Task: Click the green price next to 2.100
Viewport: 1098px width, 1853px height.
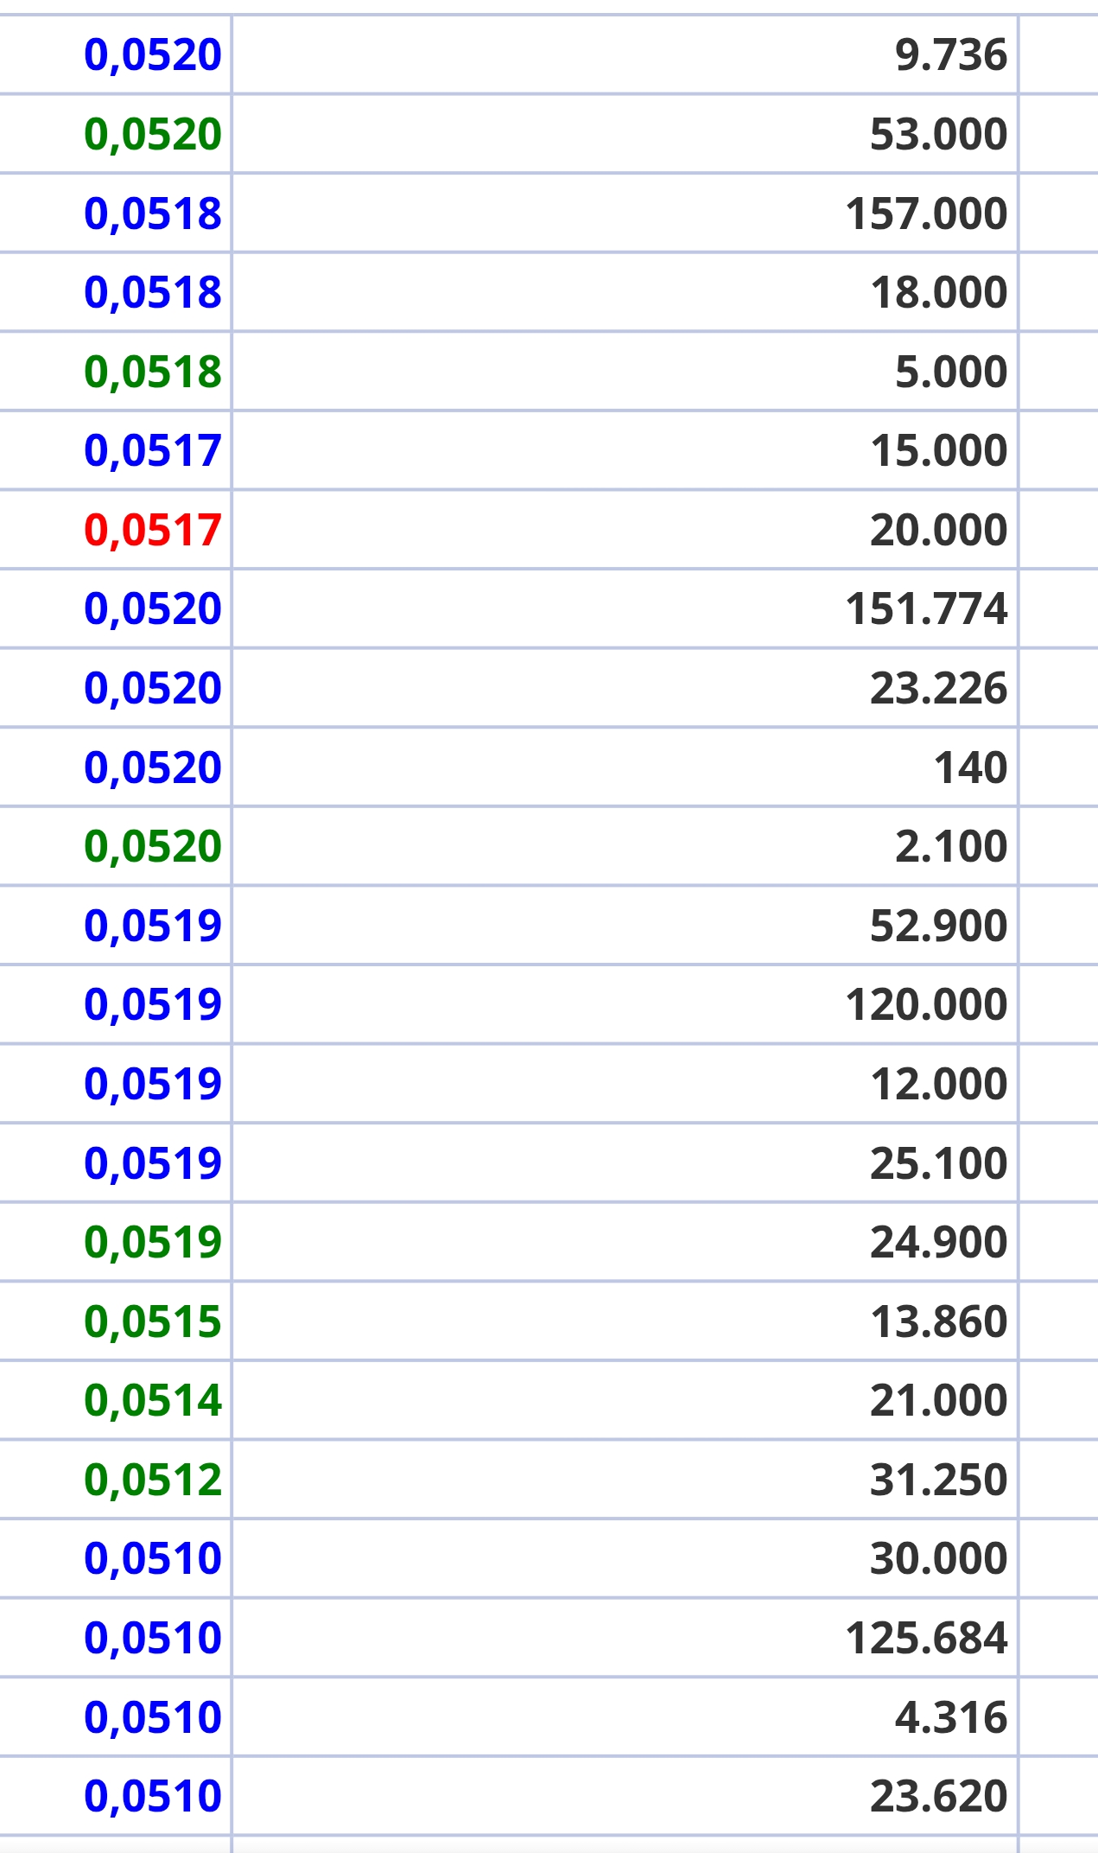Action: click(x=153, y=846)
